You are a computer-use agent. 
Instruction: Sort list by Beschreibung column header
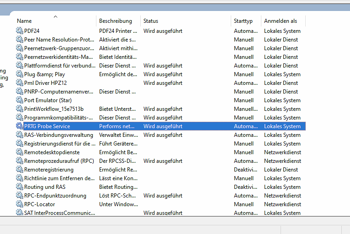[x=115, y=21]
